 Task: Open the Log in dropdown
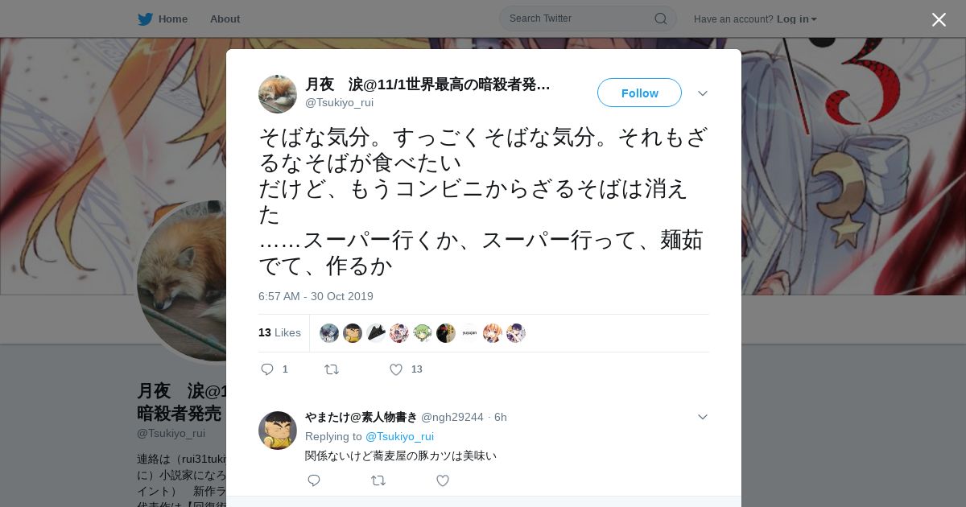(x=796, y=19)
